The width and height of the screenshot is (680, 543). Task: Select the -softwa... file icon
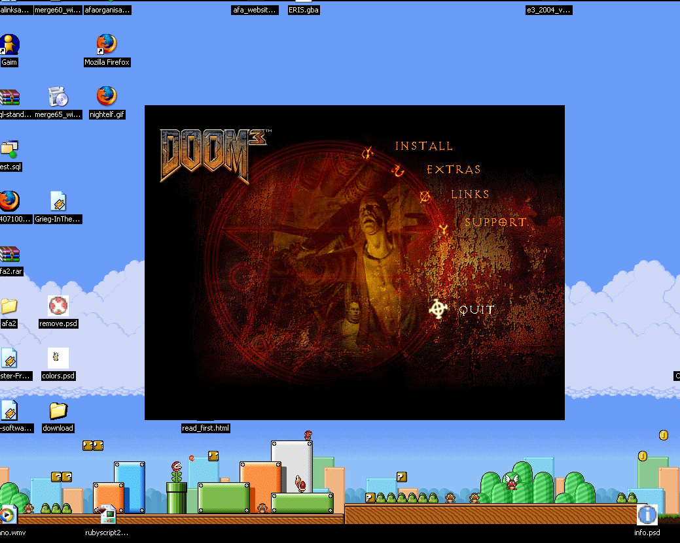tap(10, 410)
